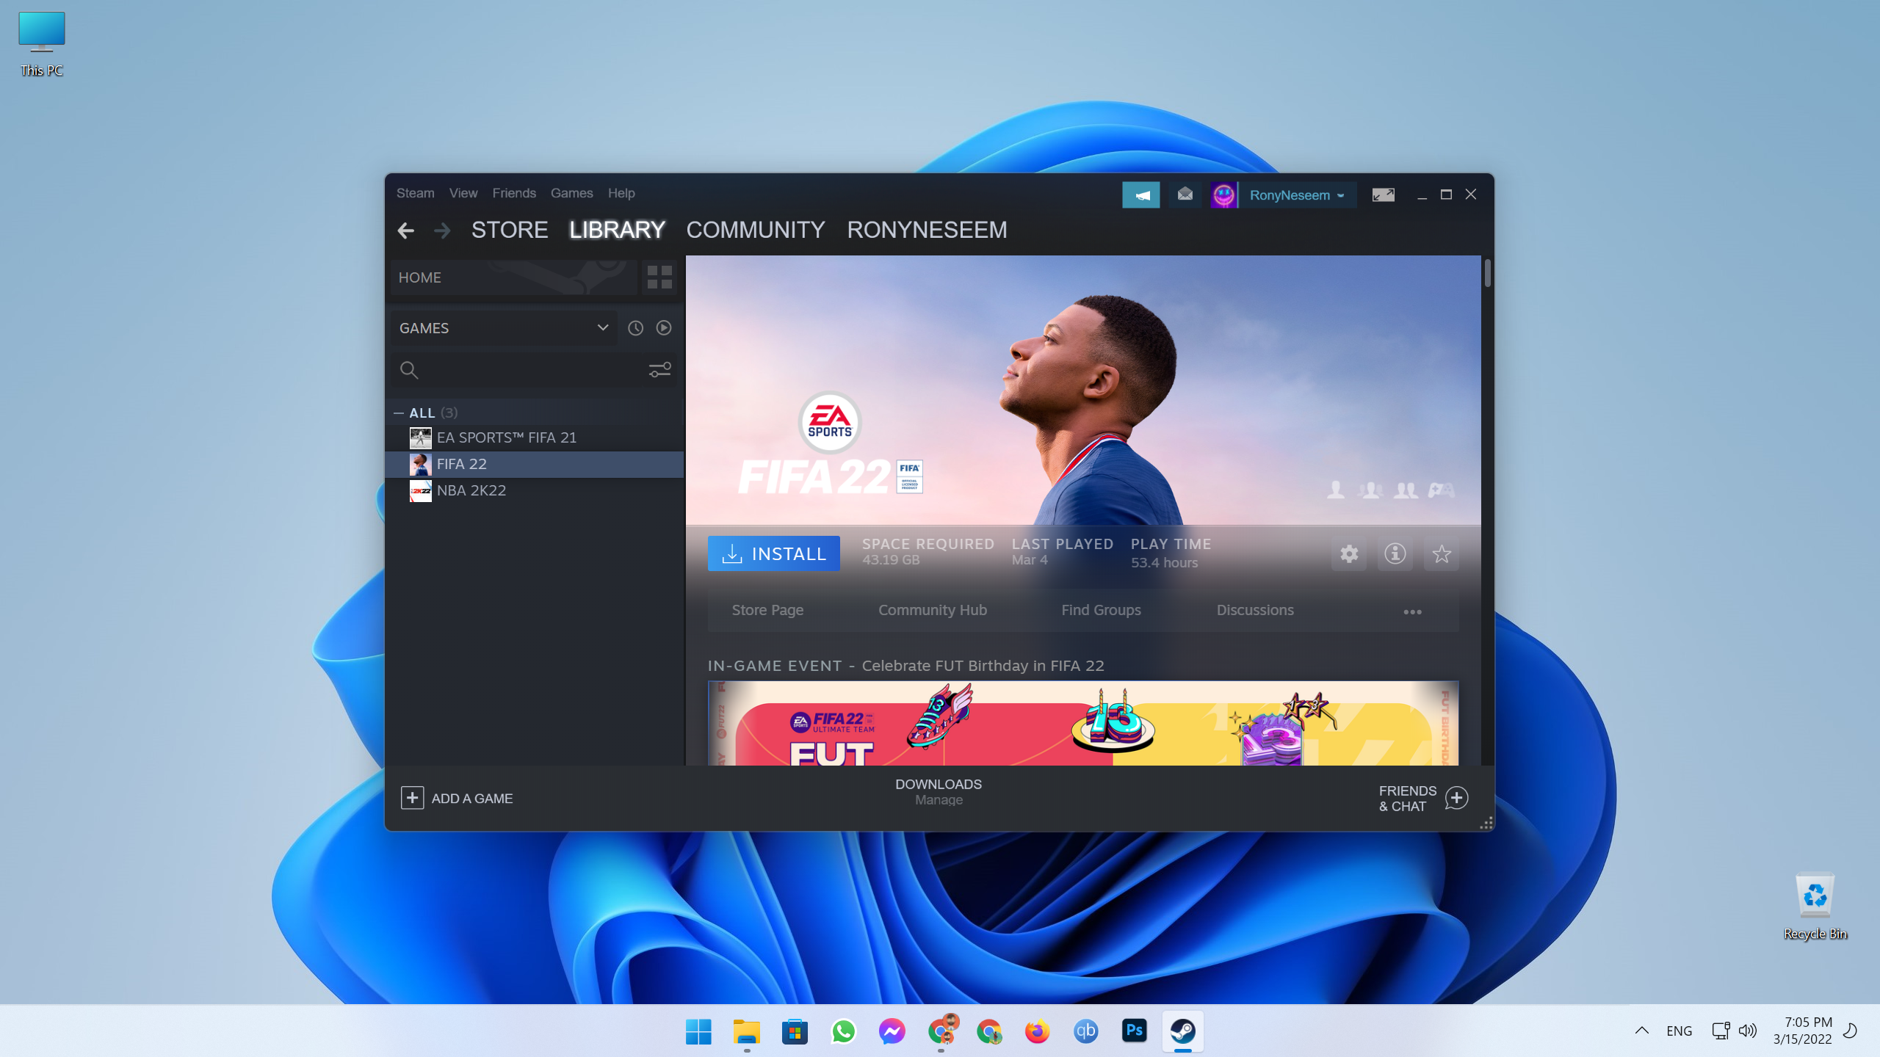1880x1057 pixels.
Task: Open FIFA 22 manage settings gear
Action: (1349, 553)
